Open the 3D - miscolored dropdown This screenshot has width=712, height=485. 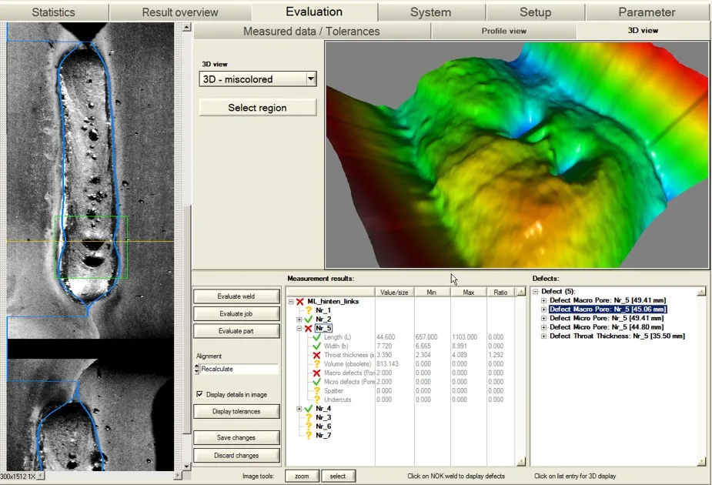coord(310,79)
